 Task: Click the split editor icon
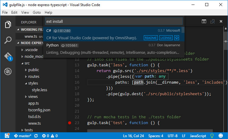click(204, 22)
